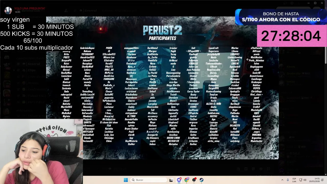Click the name kreator
The height and width of the screenshot is (184, 327).
[x=173, y=48]
